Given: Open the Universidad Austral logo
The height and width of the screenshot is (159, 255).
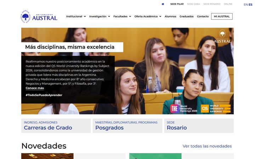Looking at the screenshot, I should pos(39,16).
